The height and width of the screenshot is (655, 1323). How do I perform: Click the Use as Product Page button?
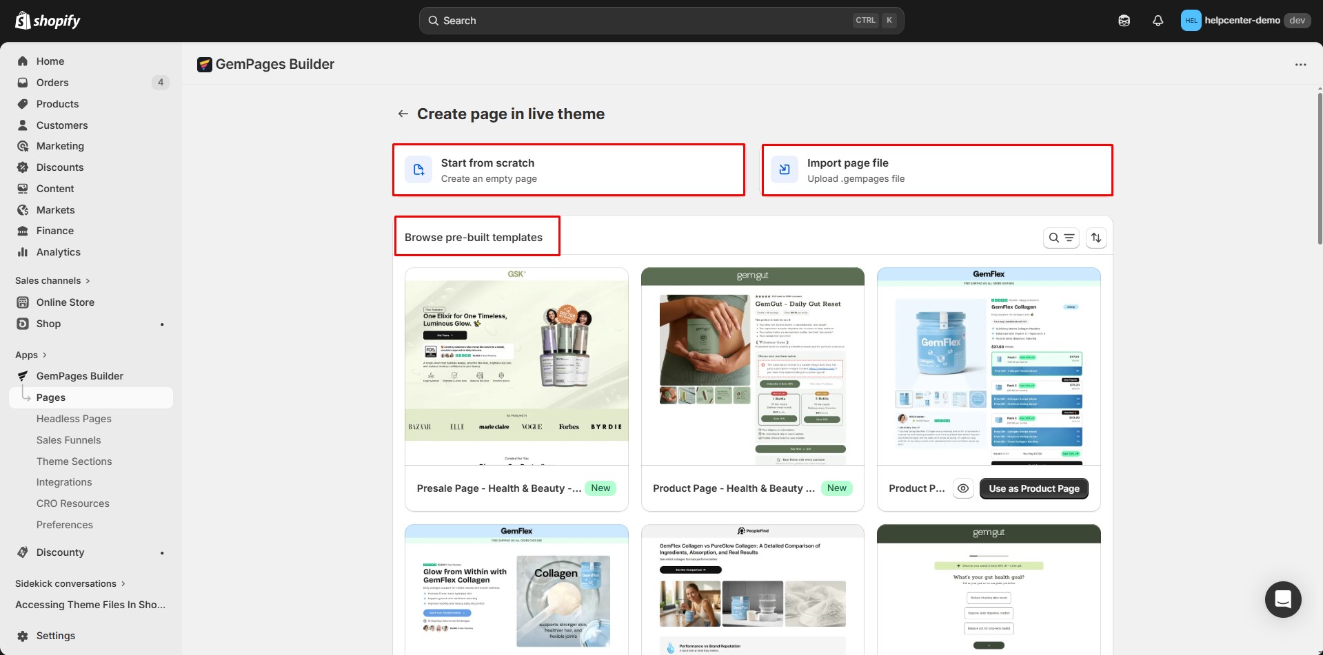(1033, 488)
